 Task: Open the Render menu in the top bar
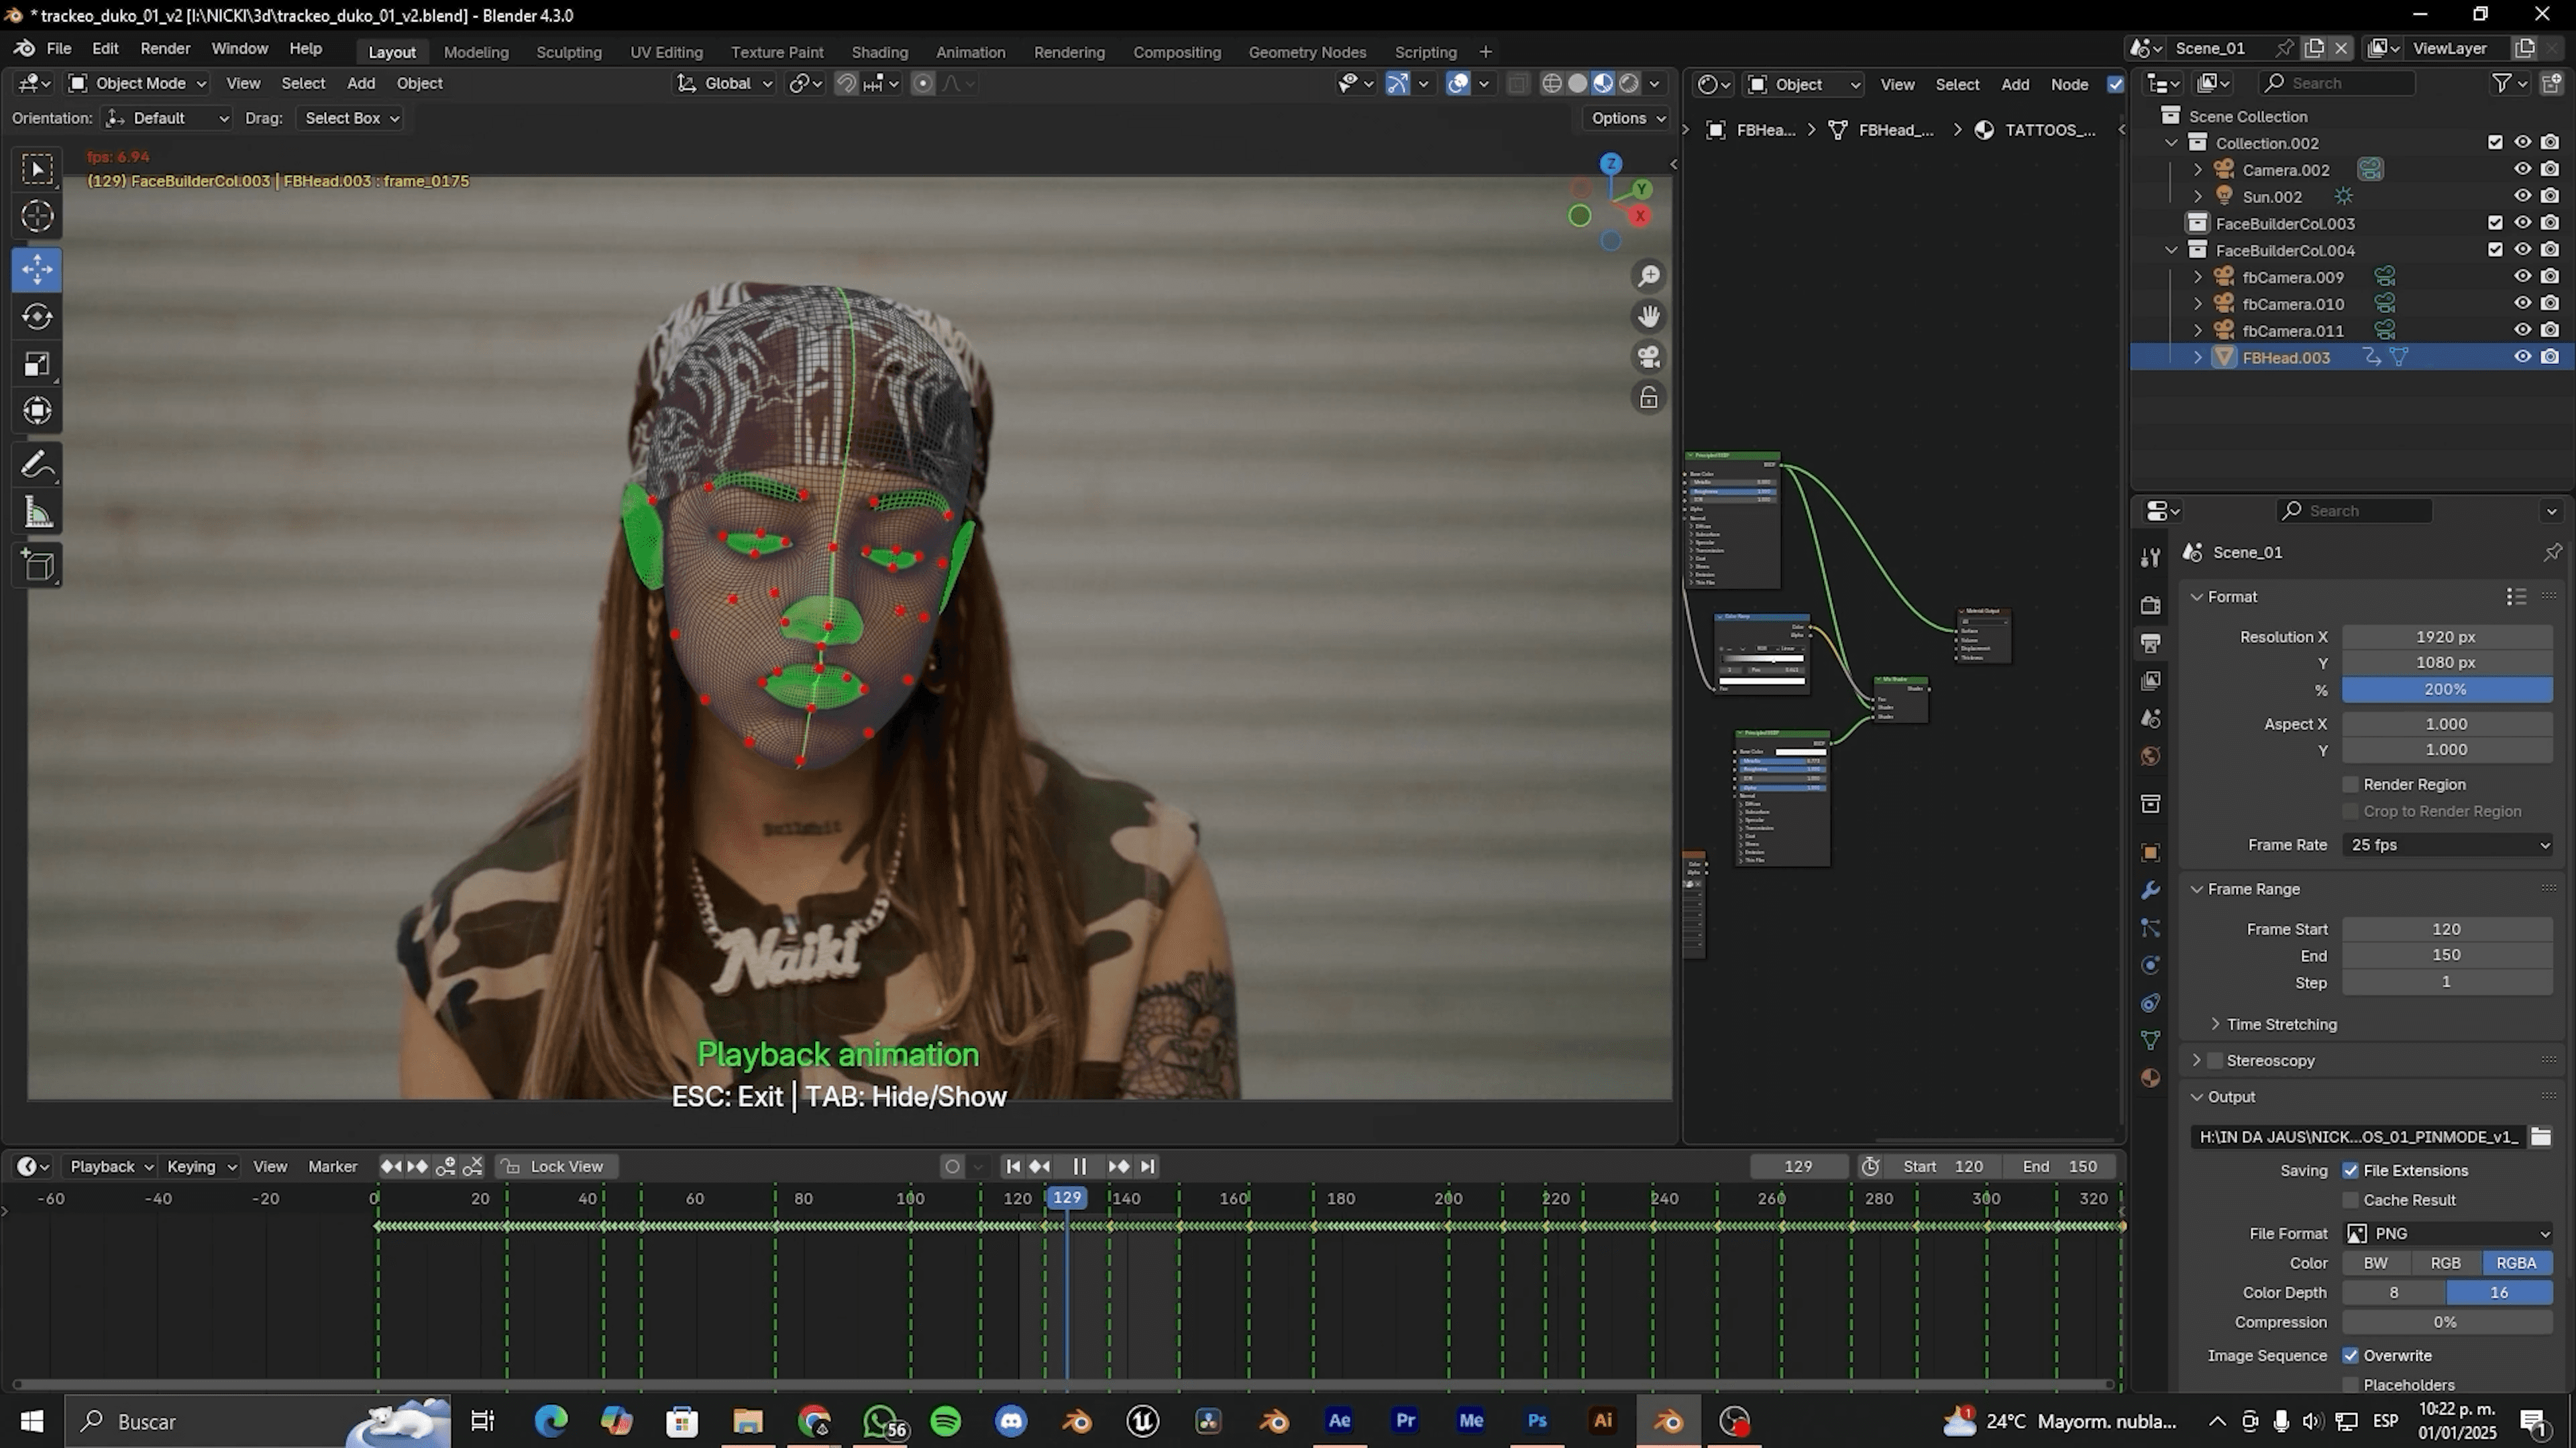click(165, 48)
